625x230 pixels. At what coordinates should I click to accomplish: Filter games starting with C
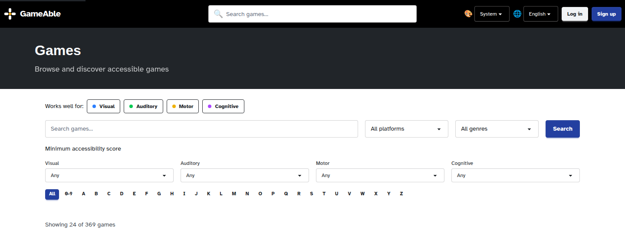pos(109,194)
